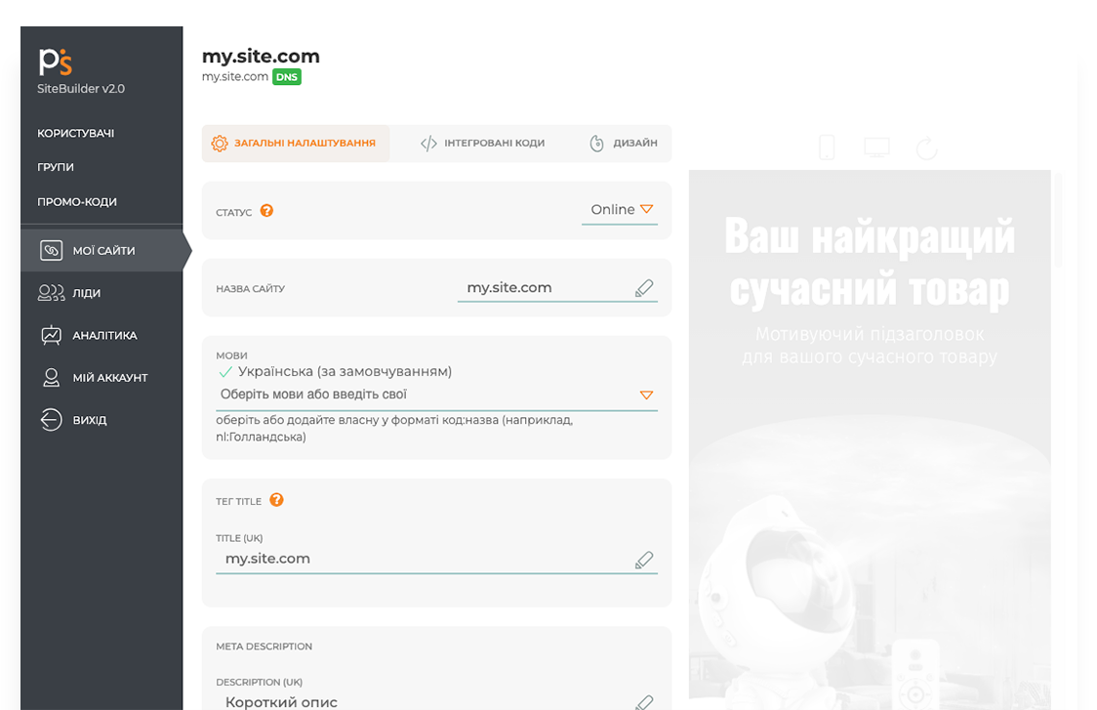Refresh the site preview
Image resolution: width=1097 pixels, height=710 pixels.
click(926, 147)
